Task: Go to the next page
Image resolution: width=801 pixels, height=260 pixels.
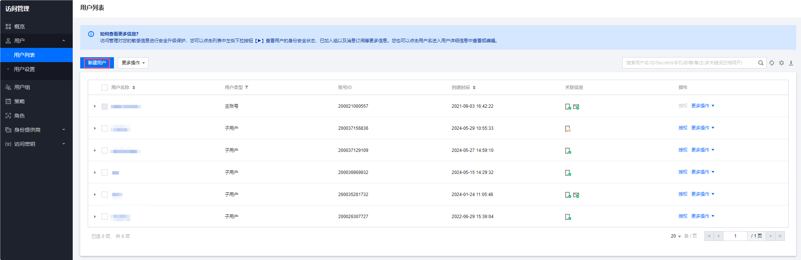Action: pyautogui.click(x=771, y=236)
